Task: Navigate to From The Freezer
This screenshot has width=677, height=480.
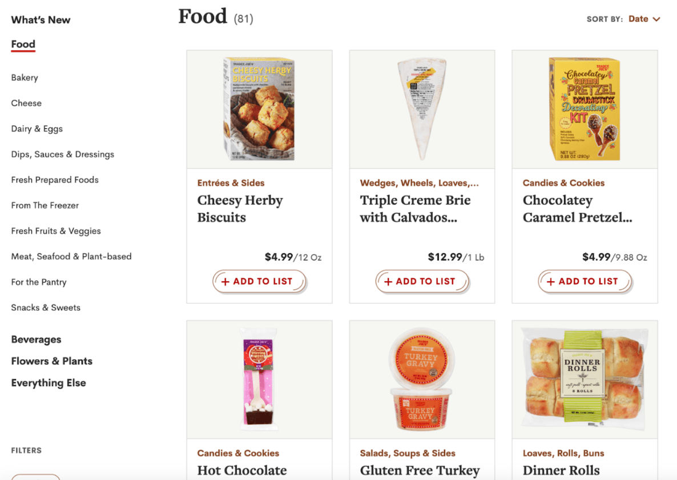Action: click(45, 205)
